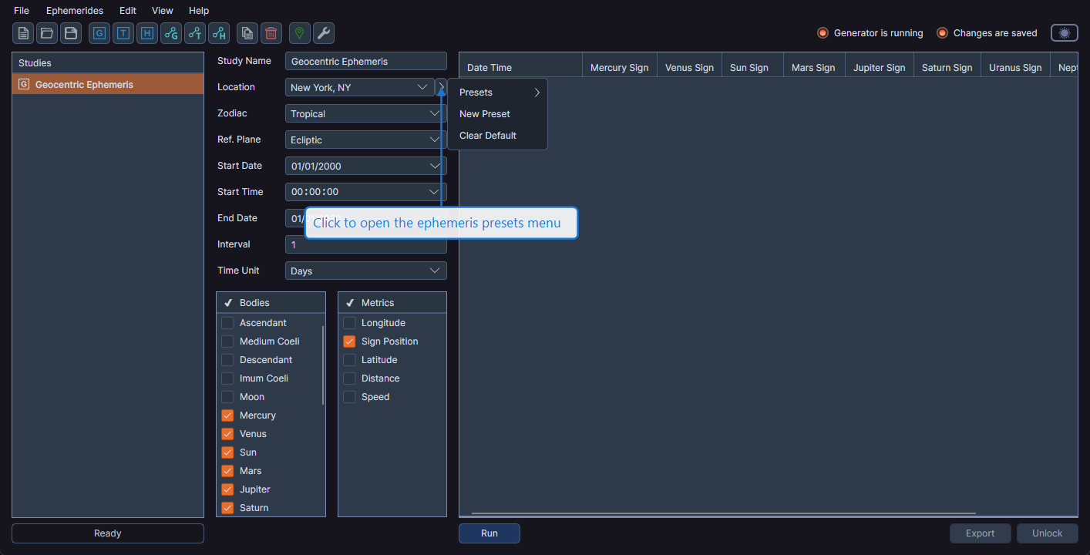Open the green location pin tool
The image size is (1090, 555).
(299, 33)
